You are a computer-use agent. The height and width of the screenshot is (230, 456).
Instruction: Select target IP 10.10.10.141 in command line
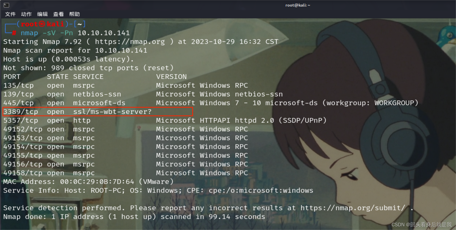coord(104,33)
